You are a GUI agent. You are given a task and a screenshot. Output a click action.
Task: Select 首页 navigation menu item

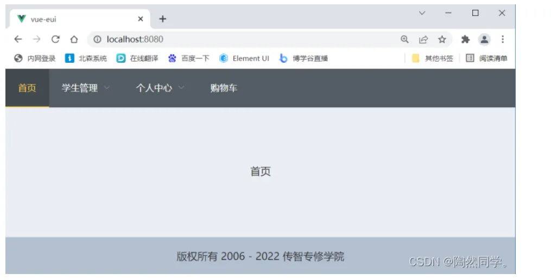tap(27, 88)
